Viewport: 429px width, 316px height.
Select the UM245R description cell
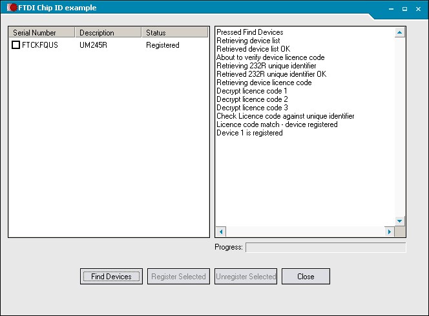93,45
